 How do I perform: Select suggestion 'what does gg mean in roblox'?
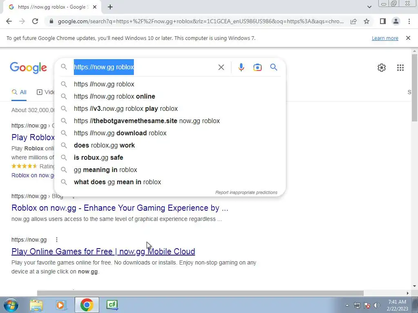click(x=170, y=182)
